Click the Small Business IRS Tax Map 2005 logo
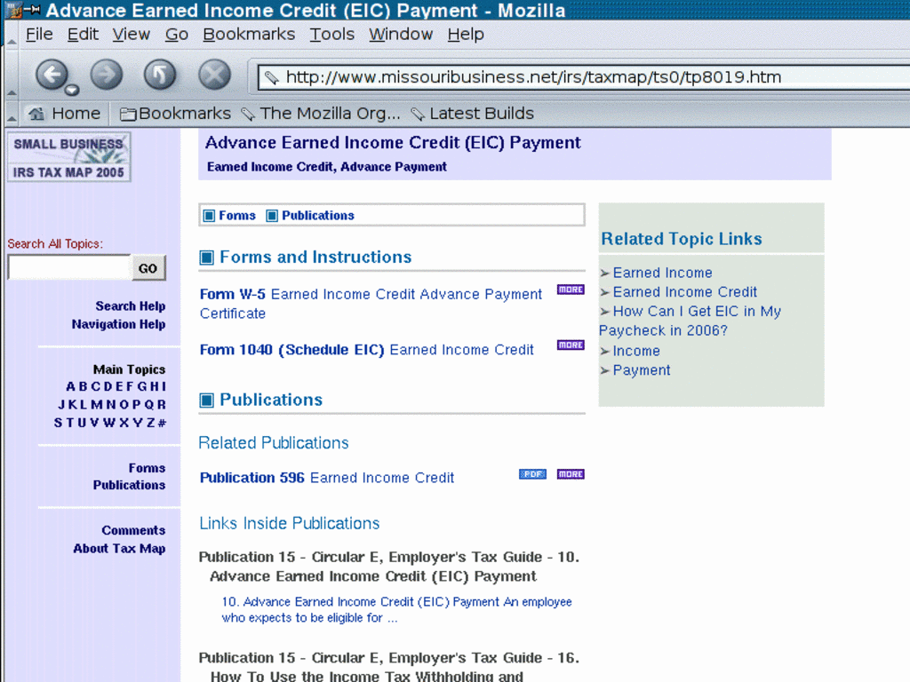 click(x=68, y=157)
